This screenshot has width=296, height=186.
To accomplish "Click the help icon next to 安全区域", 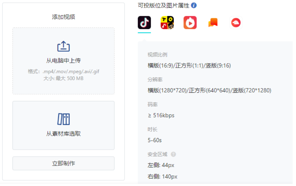I will 173,154.
